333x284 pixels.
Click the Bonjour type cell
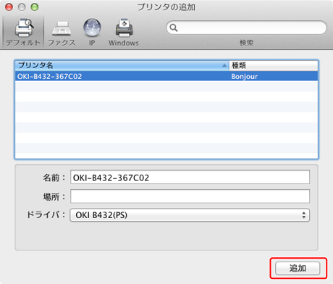244,77
